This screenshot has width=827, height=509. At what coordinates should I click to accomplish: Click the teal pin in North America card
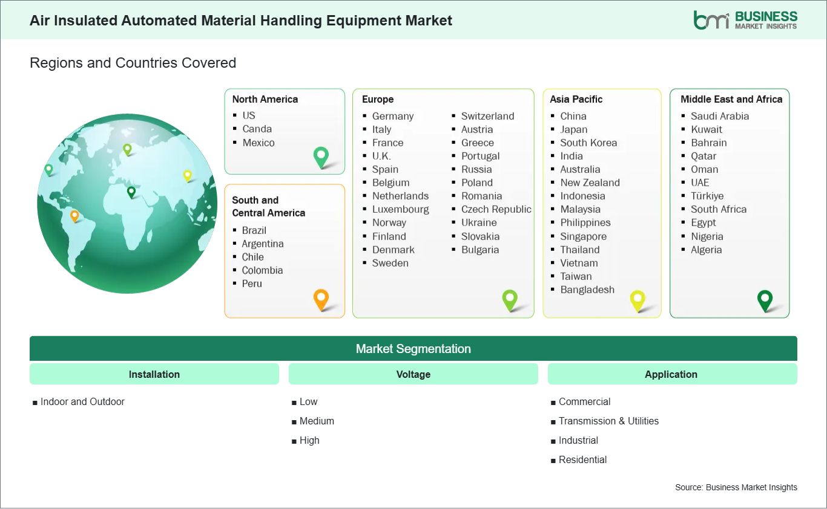321,157
